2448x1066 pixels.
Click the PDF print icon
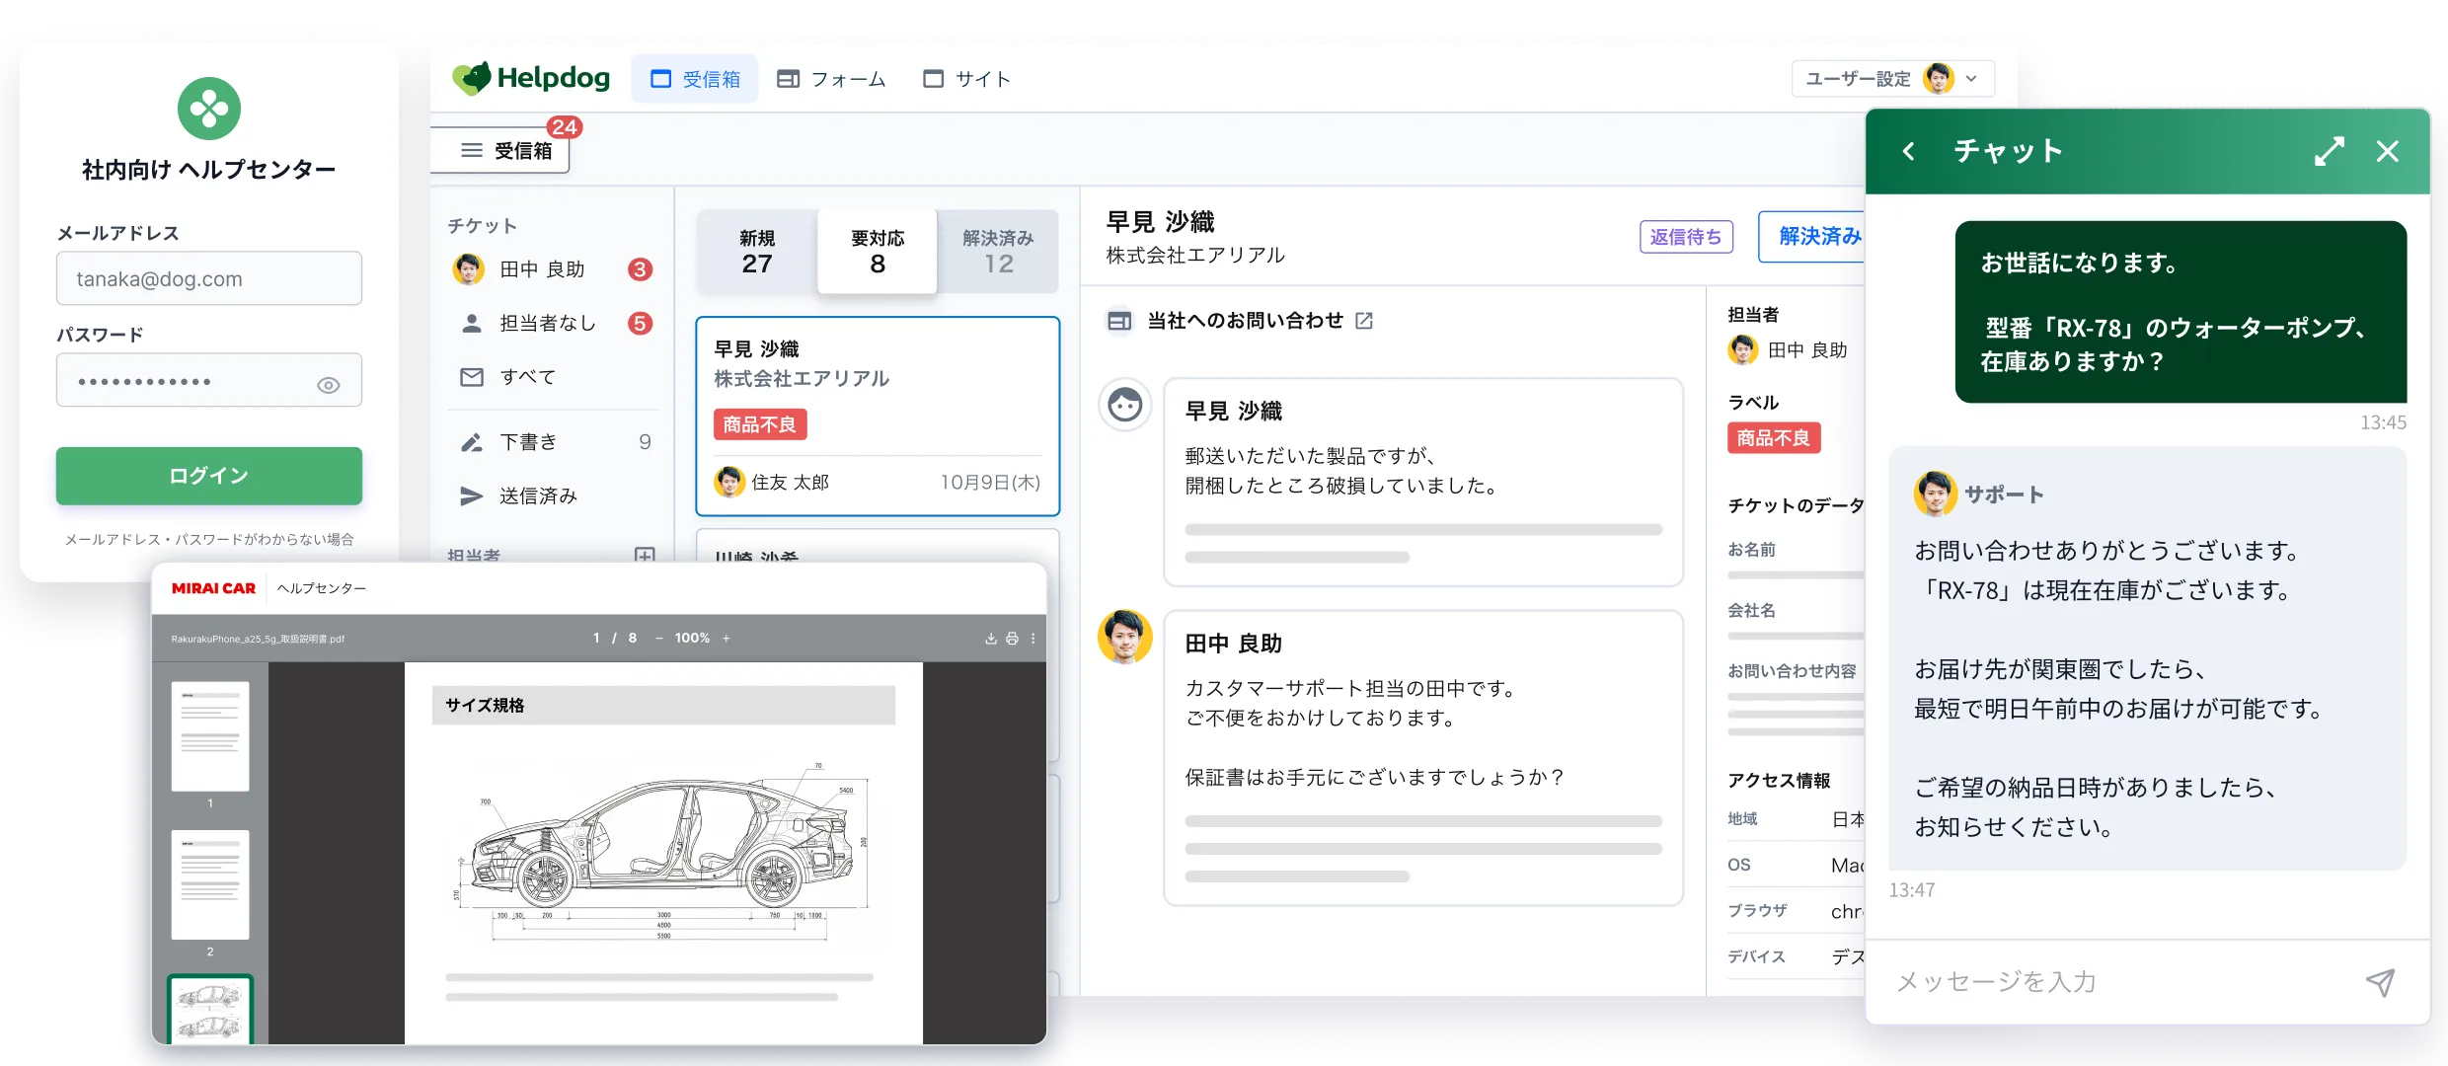pyautogui.click(x=1012, y=639)
